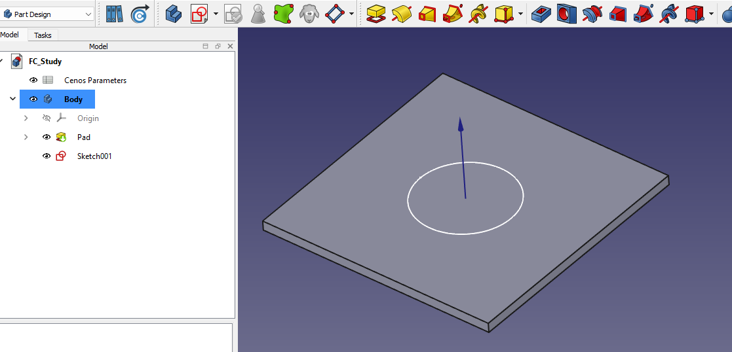Collapse the FC_Study document tree

[1, 61]
